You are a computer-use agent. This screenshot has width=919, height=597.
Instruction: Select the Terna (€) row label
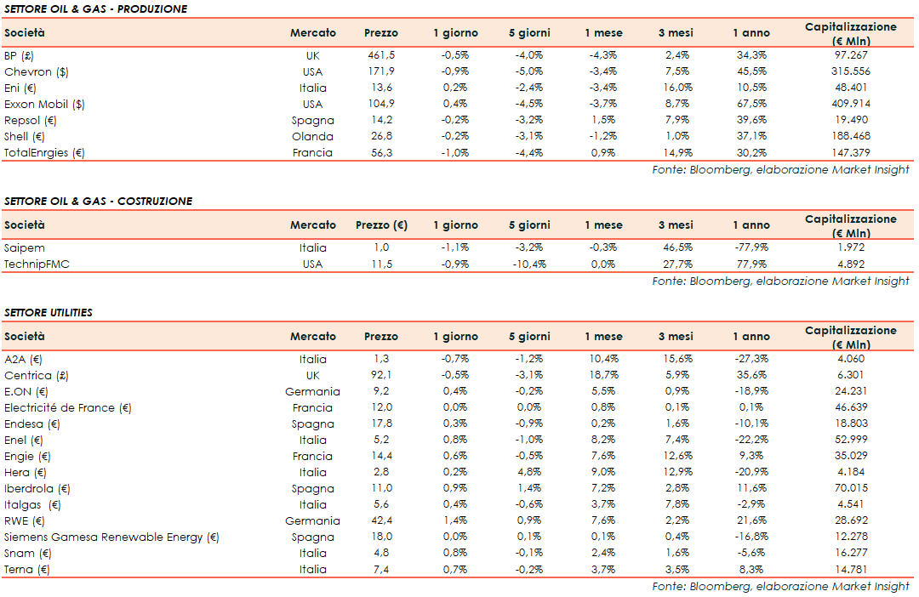[26, 569]
